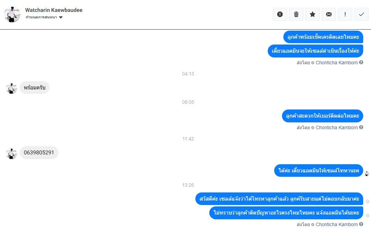Screen dimensions: 371x238
Task: Click seen-by avatar beside ได้ค่ะ message
Action: [x=367, y=174]
